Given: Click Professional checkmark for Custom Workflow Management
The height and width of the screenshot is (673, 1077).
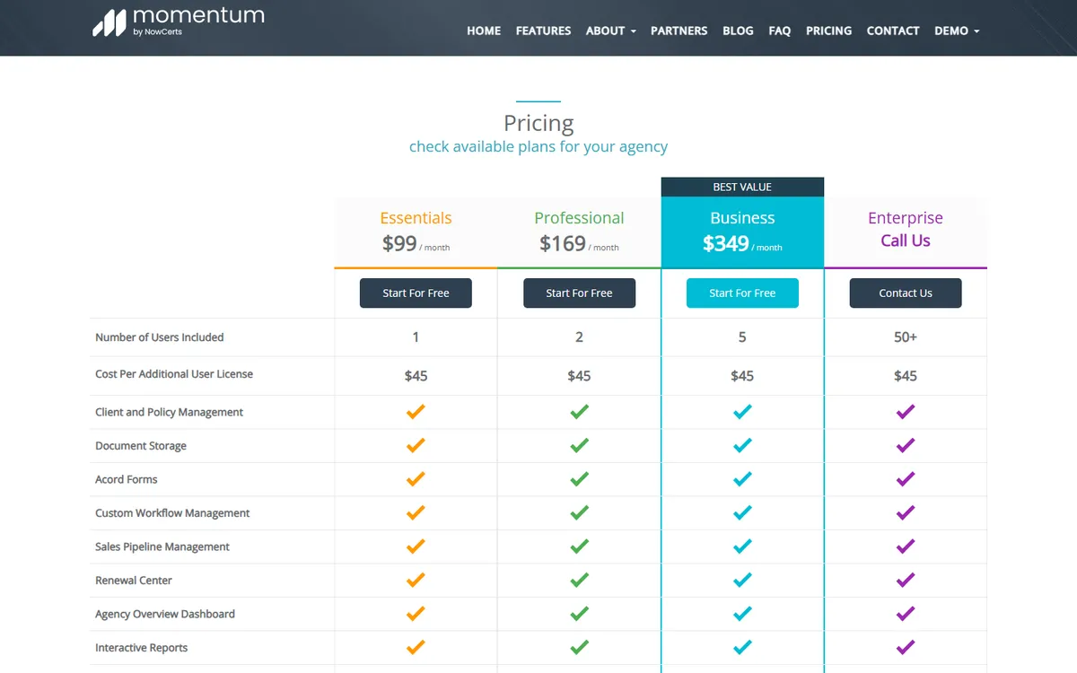Looking at the screenshot, I should 579,512.
